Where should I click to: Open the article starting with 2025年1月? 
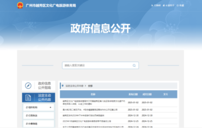(x=87, y=121)
